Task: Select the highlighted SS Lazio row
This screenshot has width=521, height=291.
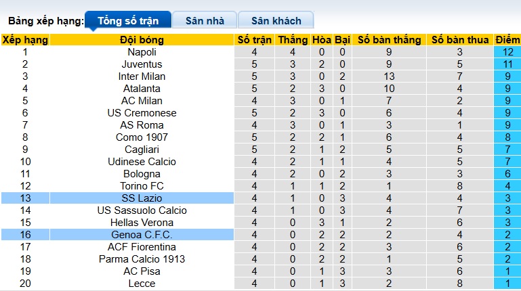Action: pyautogui.click(x=142, y=198)
